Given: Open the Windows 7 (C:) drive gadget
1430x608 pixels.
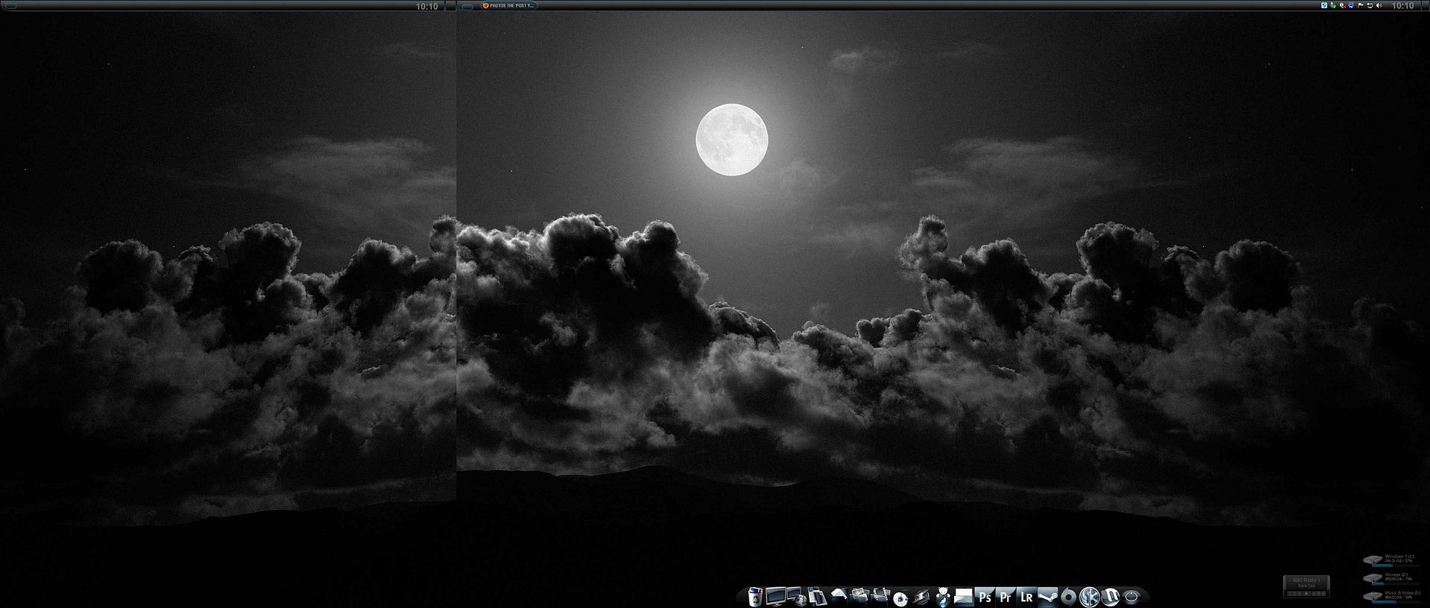Looking at the screenshot, I should point(1391,559).
